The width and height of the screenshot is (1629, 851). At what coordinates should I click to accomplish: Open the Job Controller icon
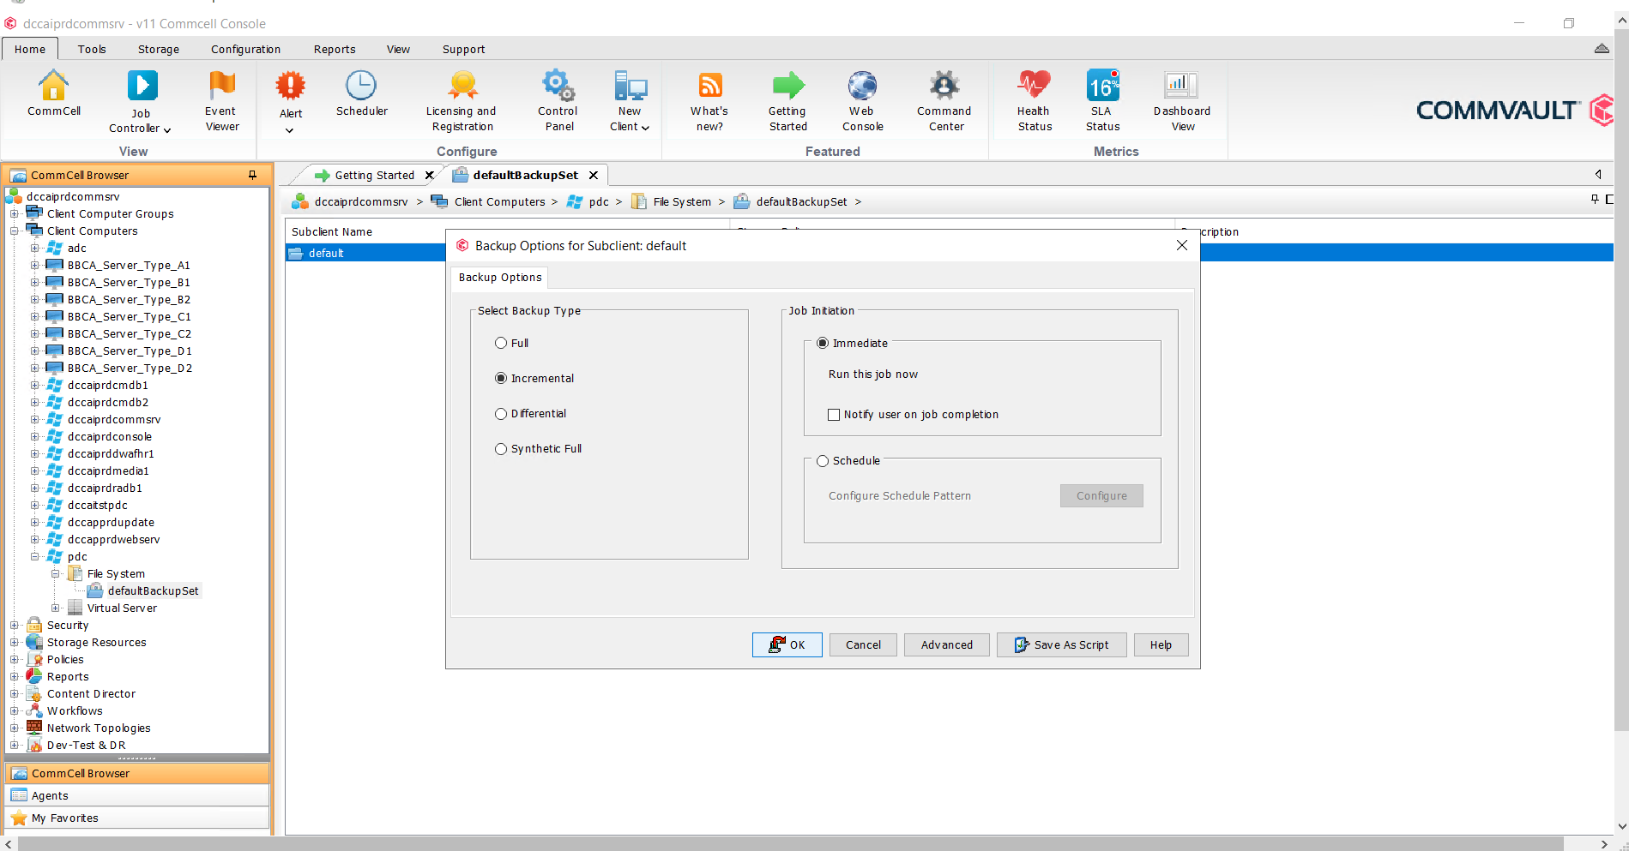[x=142, y=87]
